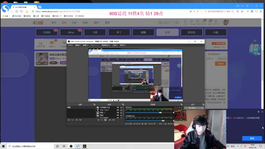
Task: Open the browser key password icon
Action: click(x=247, y=11)
